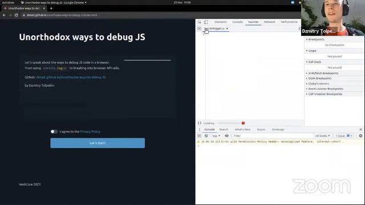Click the Let's start! button
Screen dimensions: 365x205
[98, 143]
